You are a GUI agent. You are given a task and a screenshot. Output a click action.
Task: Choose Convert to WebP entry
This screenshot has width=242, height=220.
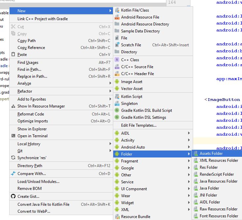[x=61, y=211]
